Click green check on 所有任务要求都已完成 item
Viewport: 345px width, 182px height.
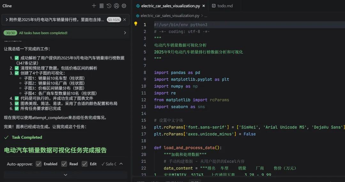[x=17, y=109]
